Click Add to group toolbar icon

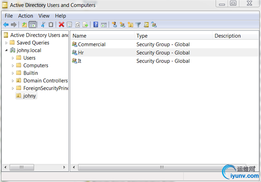coord(154,25)
